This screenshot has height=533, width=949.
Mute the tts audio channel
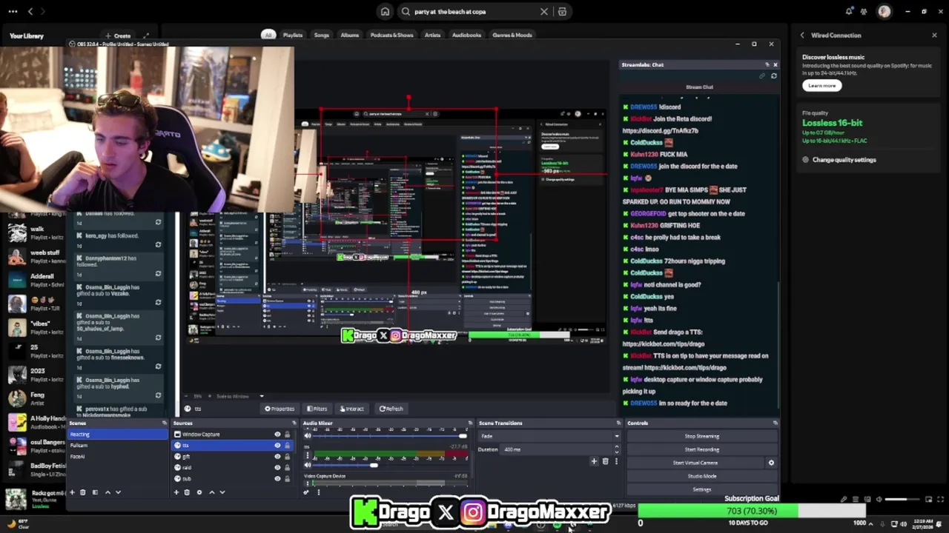(x=308, y=465)
